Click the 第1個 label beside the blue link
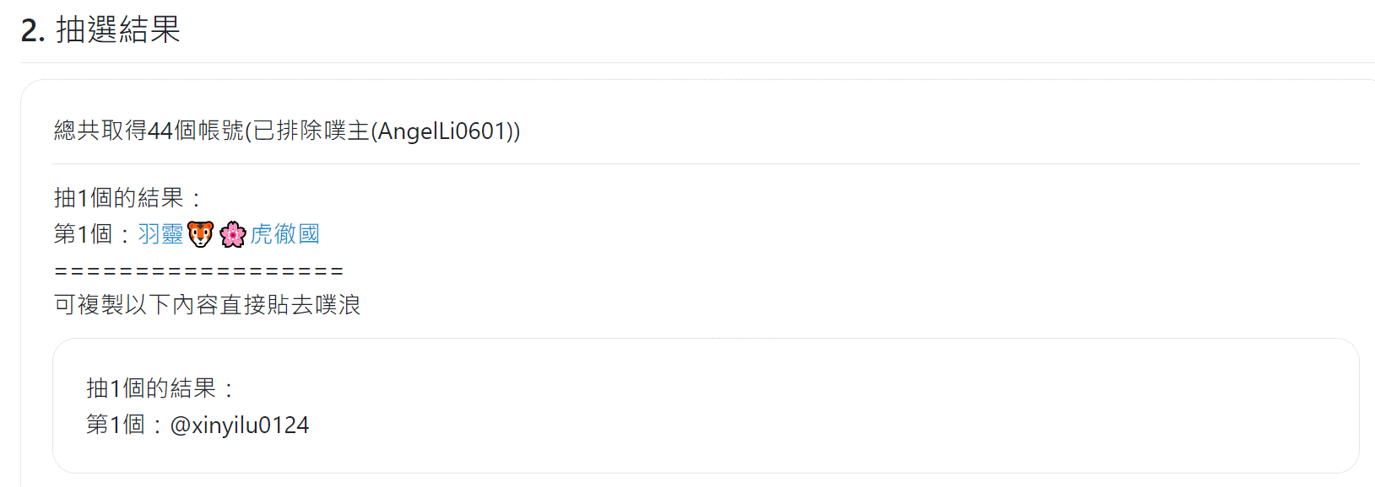This screenshot has height=487, width=1375. coord(83,234)
